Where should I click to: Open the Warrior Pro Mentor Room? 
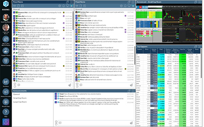(6, 39)
